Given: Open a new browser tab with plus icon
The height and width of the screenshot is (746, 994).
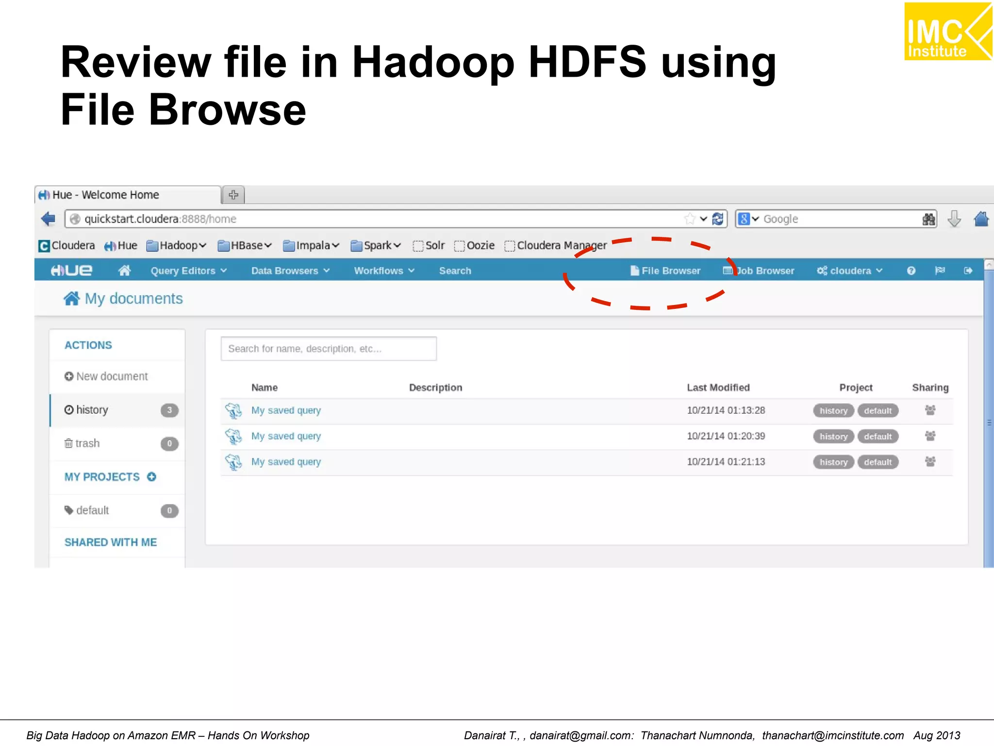Looking at the screenshot, I should (233, 195).
